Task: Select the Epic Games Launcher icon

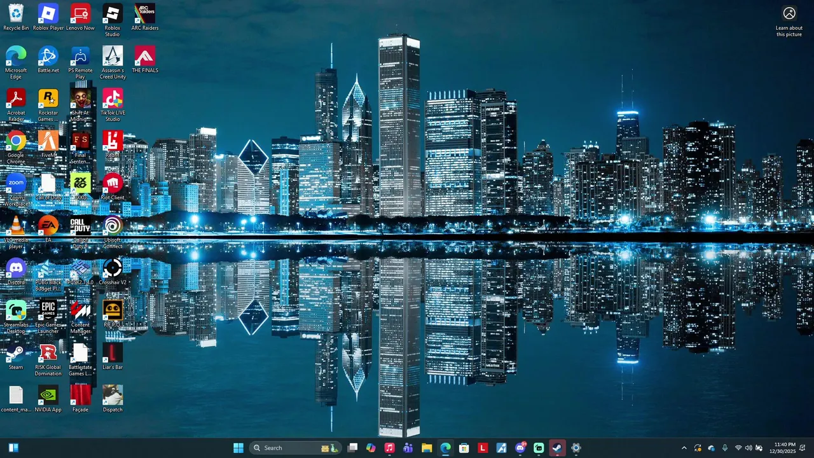Action: tap(48, 317)
